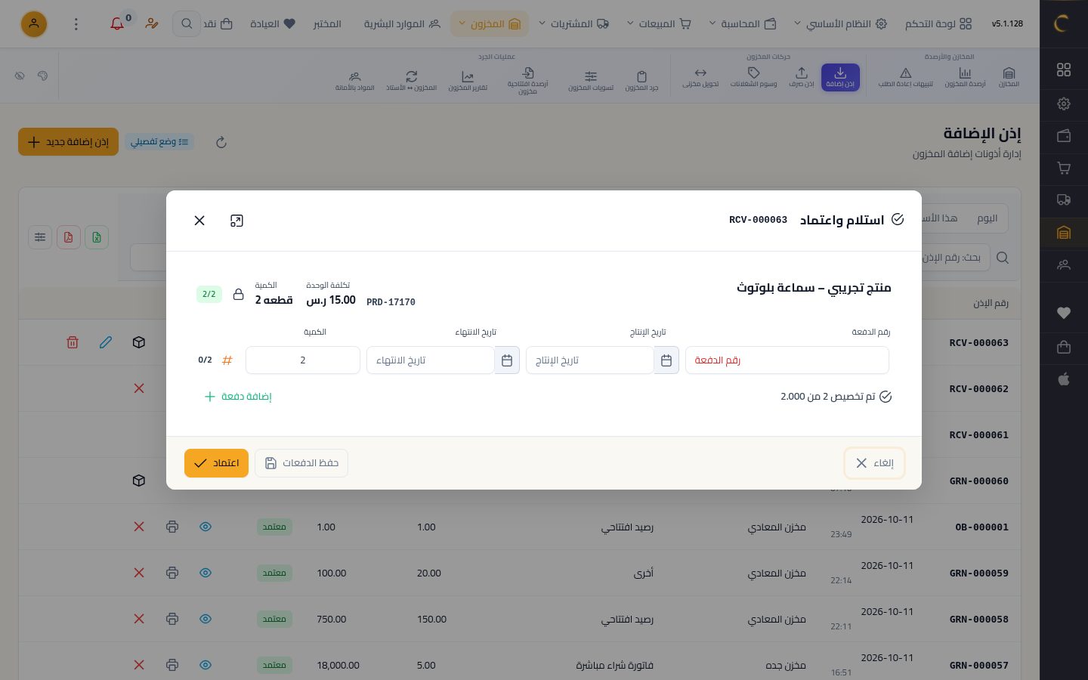Delete row RCV-000063 with trash icon
1088x680 pixels.
[73, 342]
